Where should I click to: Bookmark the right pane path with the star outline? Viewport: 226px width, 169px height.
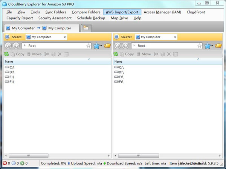(199, 46)
